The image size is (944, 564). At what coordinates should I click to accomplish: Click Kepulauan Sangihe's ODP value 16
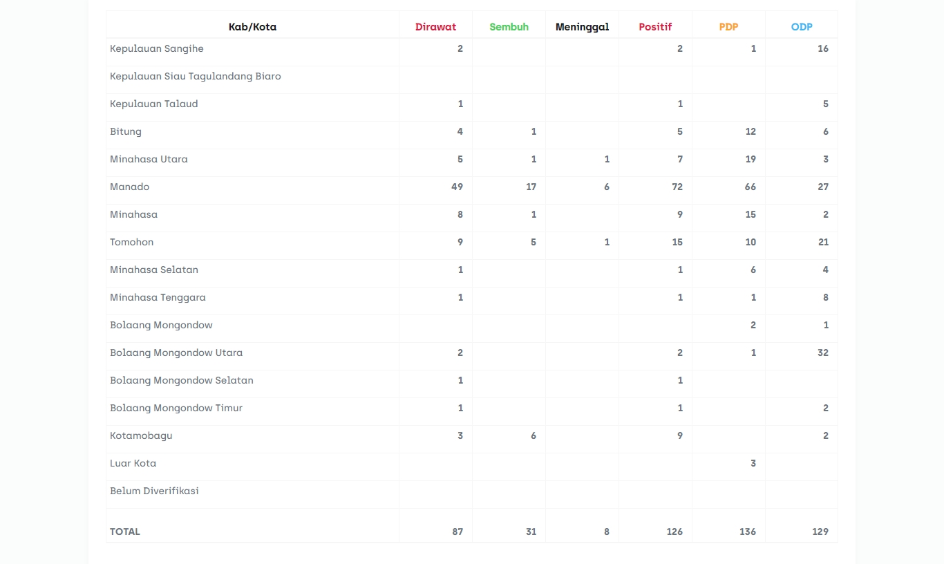(823, 48)
